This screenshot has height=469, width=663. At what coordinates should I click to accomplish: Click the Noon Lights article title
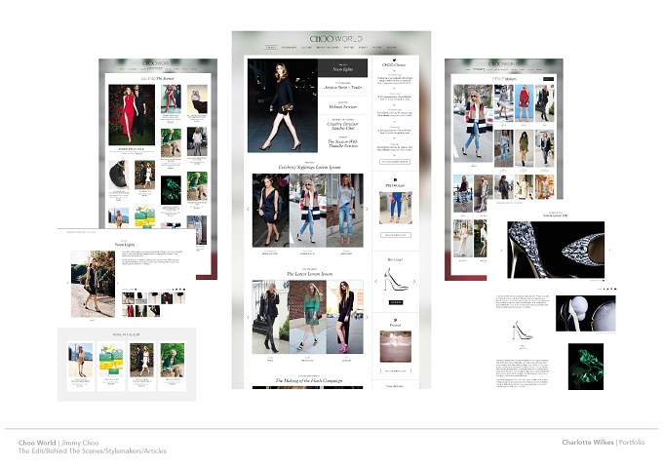click(x=125, y=245)
